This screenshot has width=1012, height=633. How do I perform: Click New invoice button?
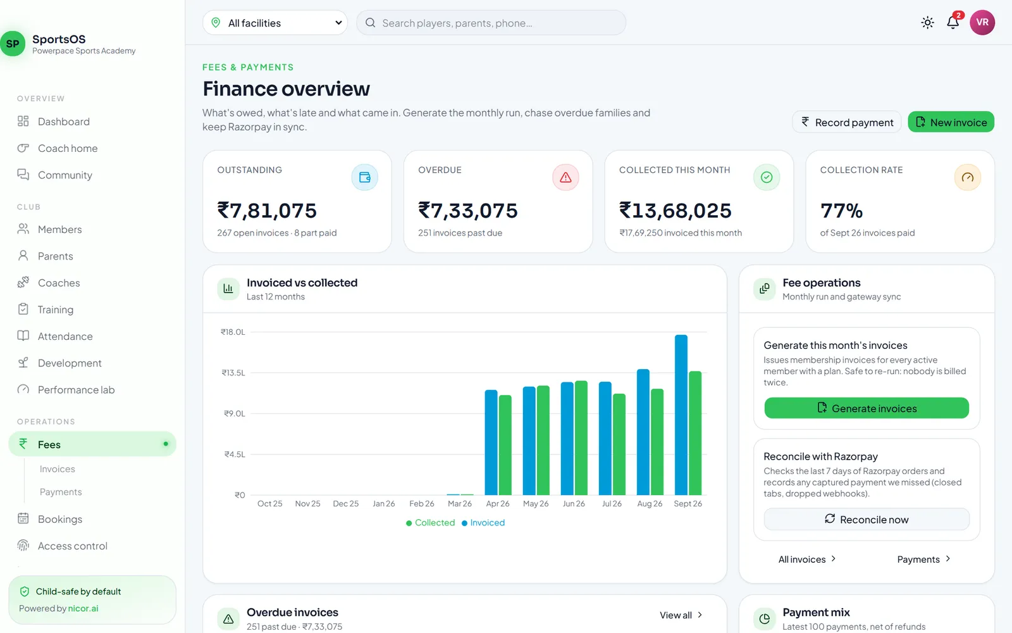[951, 122]
